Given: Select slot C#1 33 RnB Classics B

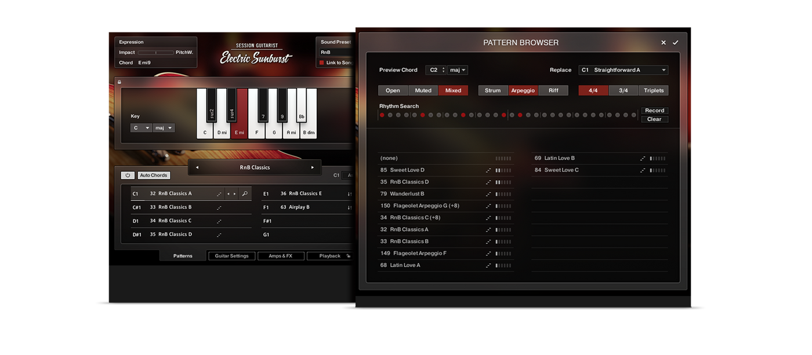Looking at the screenshot, I should coord(191,207).
